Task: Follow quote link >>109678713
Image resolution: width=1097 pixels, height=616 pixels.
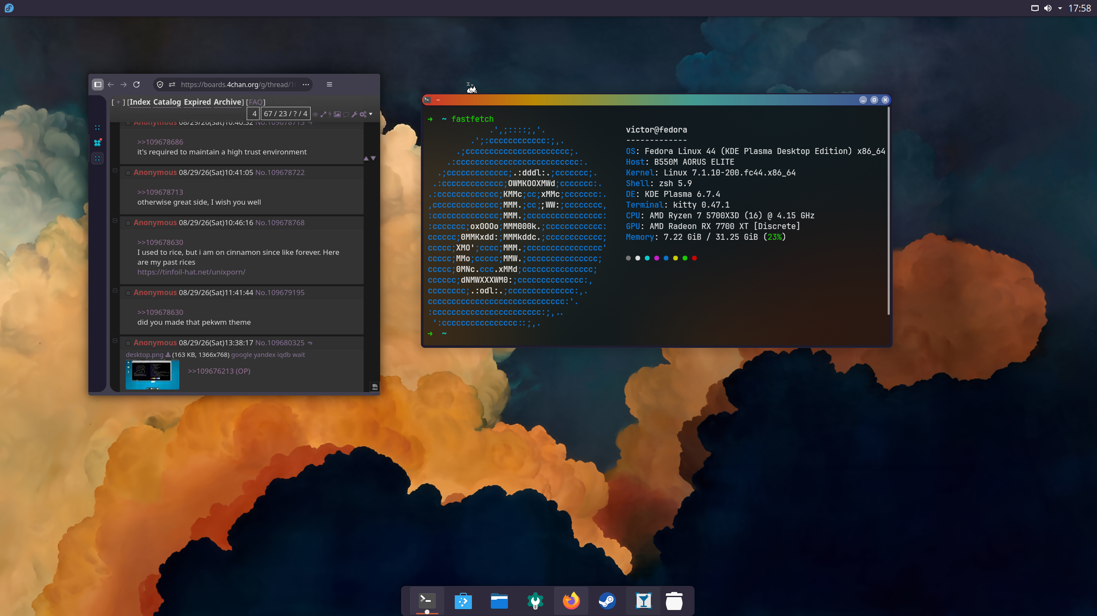Action: pos(160,192)
